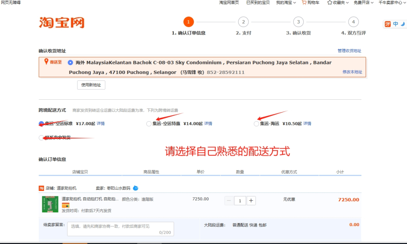This screenshot has width=407, height=244.
Task: Select 集运-空运特惠 shipping option
Action: click(x=149, y=124)
